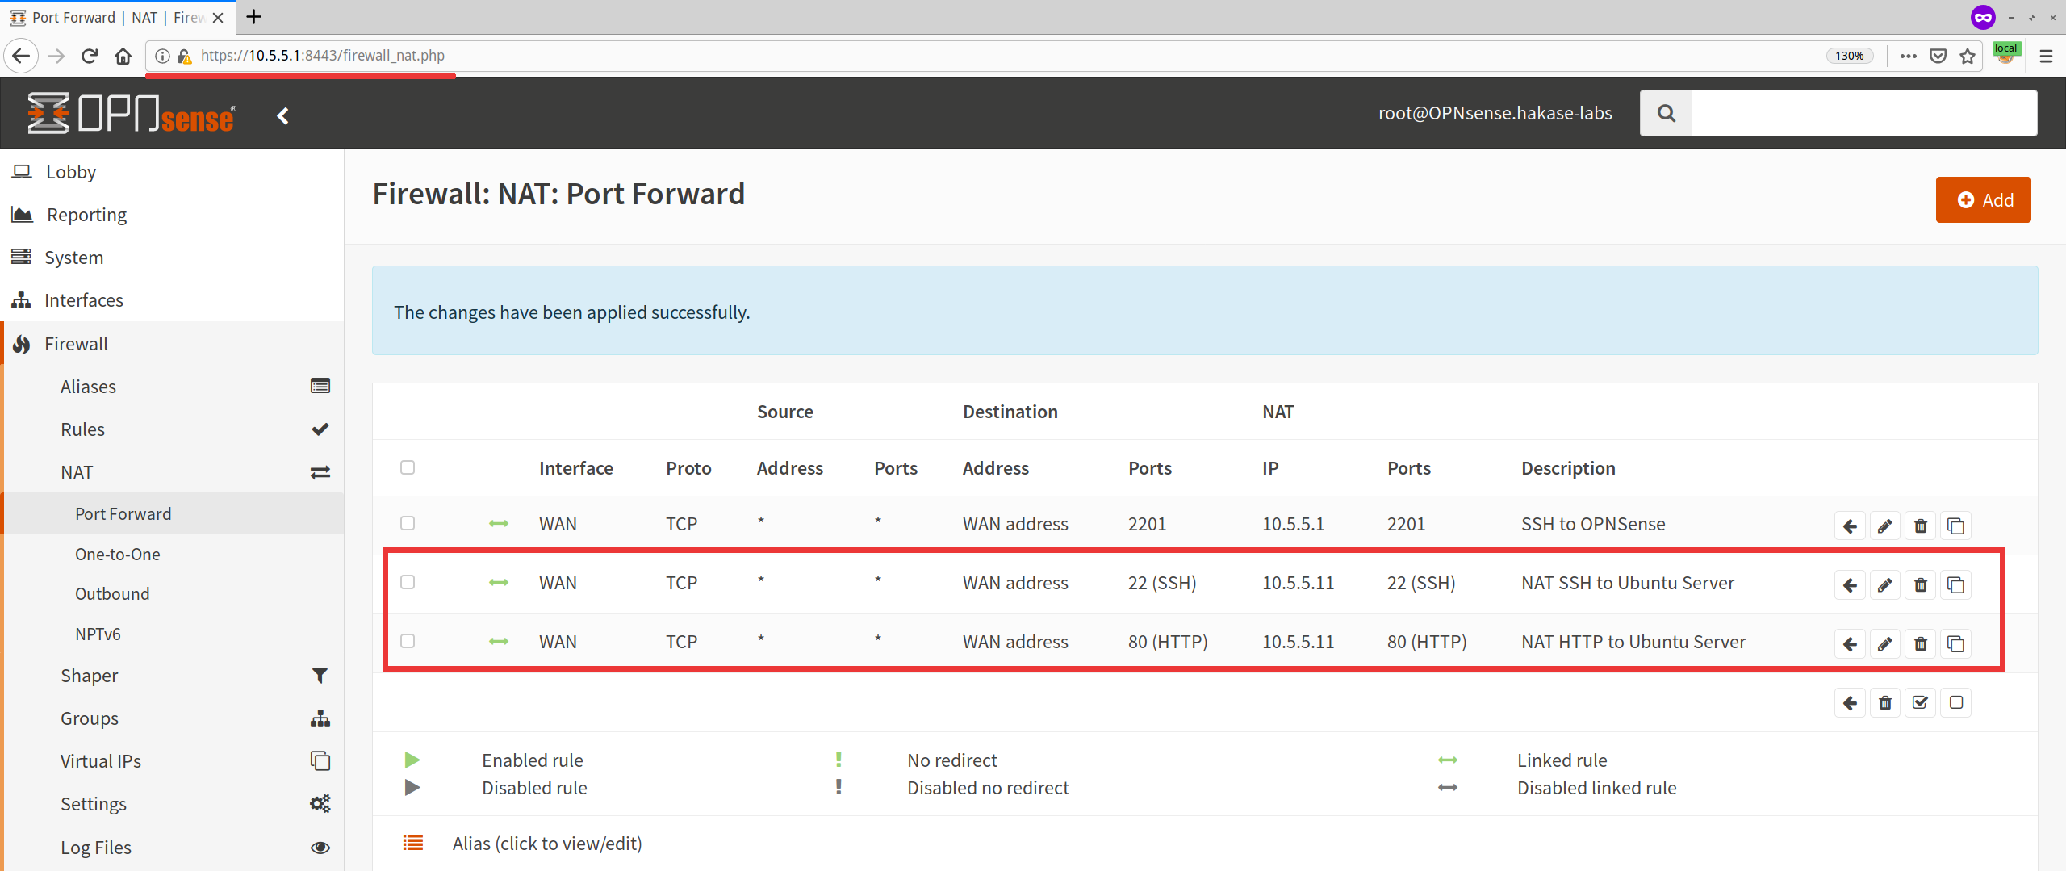
Task: Collapse the NAT submenu
Action: pos(77,472)
